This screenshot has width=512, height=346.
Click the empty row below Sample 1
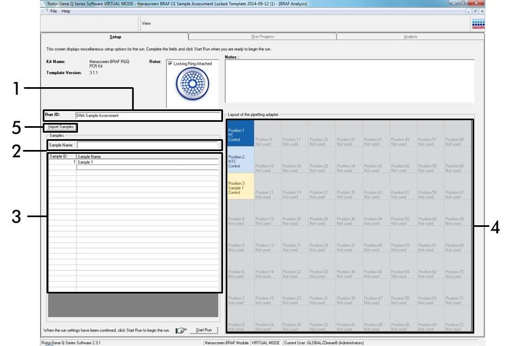148,167
